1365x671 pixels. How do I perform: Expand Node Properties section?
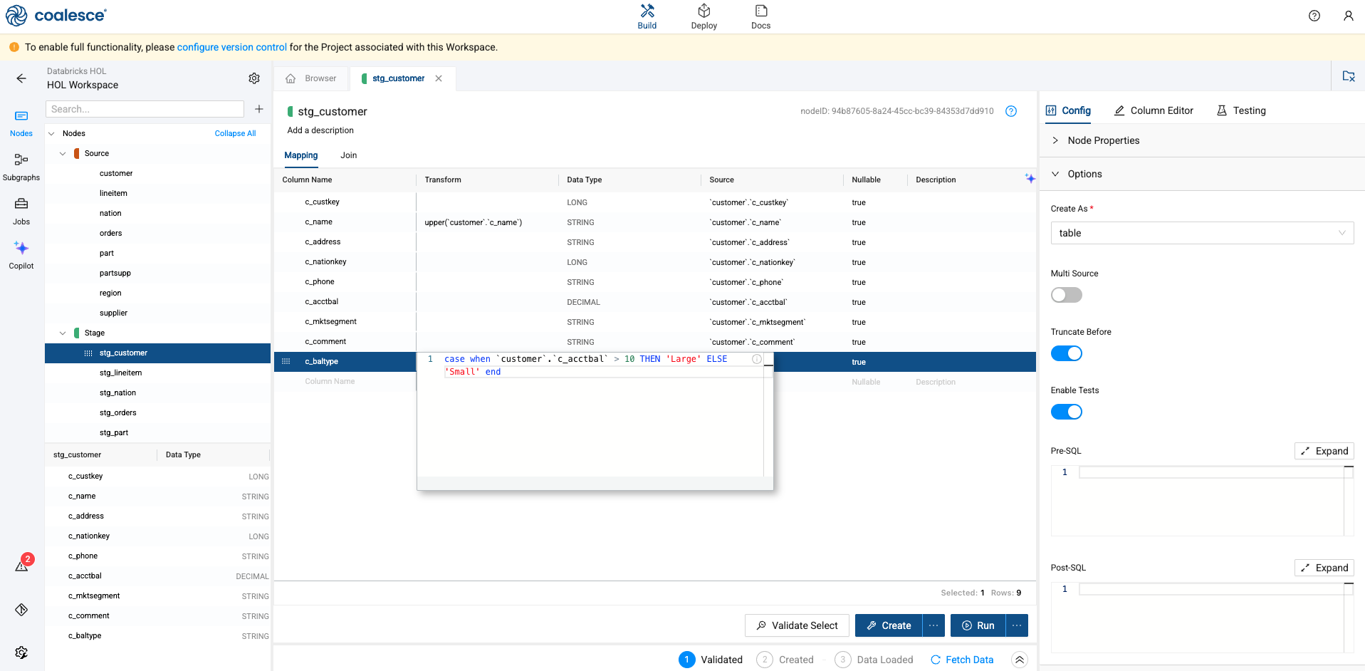pos(1055,140)
